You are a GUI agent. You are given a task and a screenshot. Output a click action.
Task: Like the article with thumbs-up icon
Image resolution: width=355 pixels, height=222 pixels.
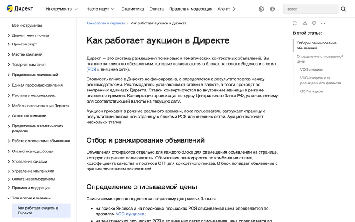tap(305, 24)
